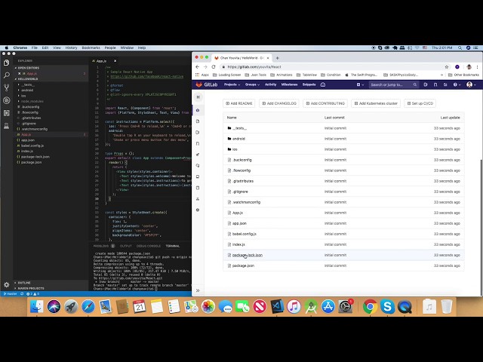Open the Apps bookmarks shortcut
483x362 pixels.
click(202, 75)
